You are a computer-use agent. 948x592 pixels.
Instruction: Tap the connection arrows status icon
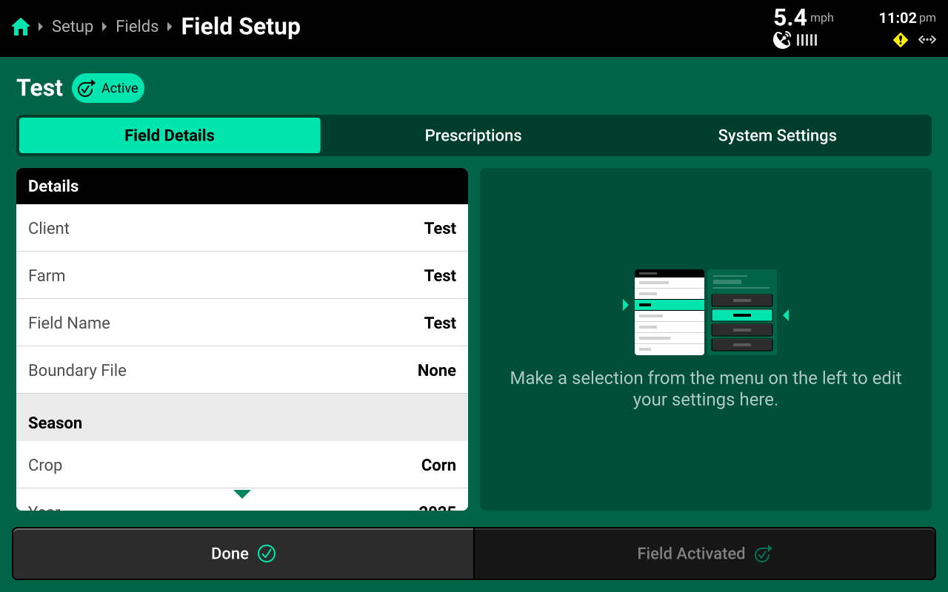[927, 40]
